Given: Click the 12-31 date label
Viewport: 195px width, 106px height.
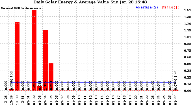Looking at the screenshot, I should (23, 100).
